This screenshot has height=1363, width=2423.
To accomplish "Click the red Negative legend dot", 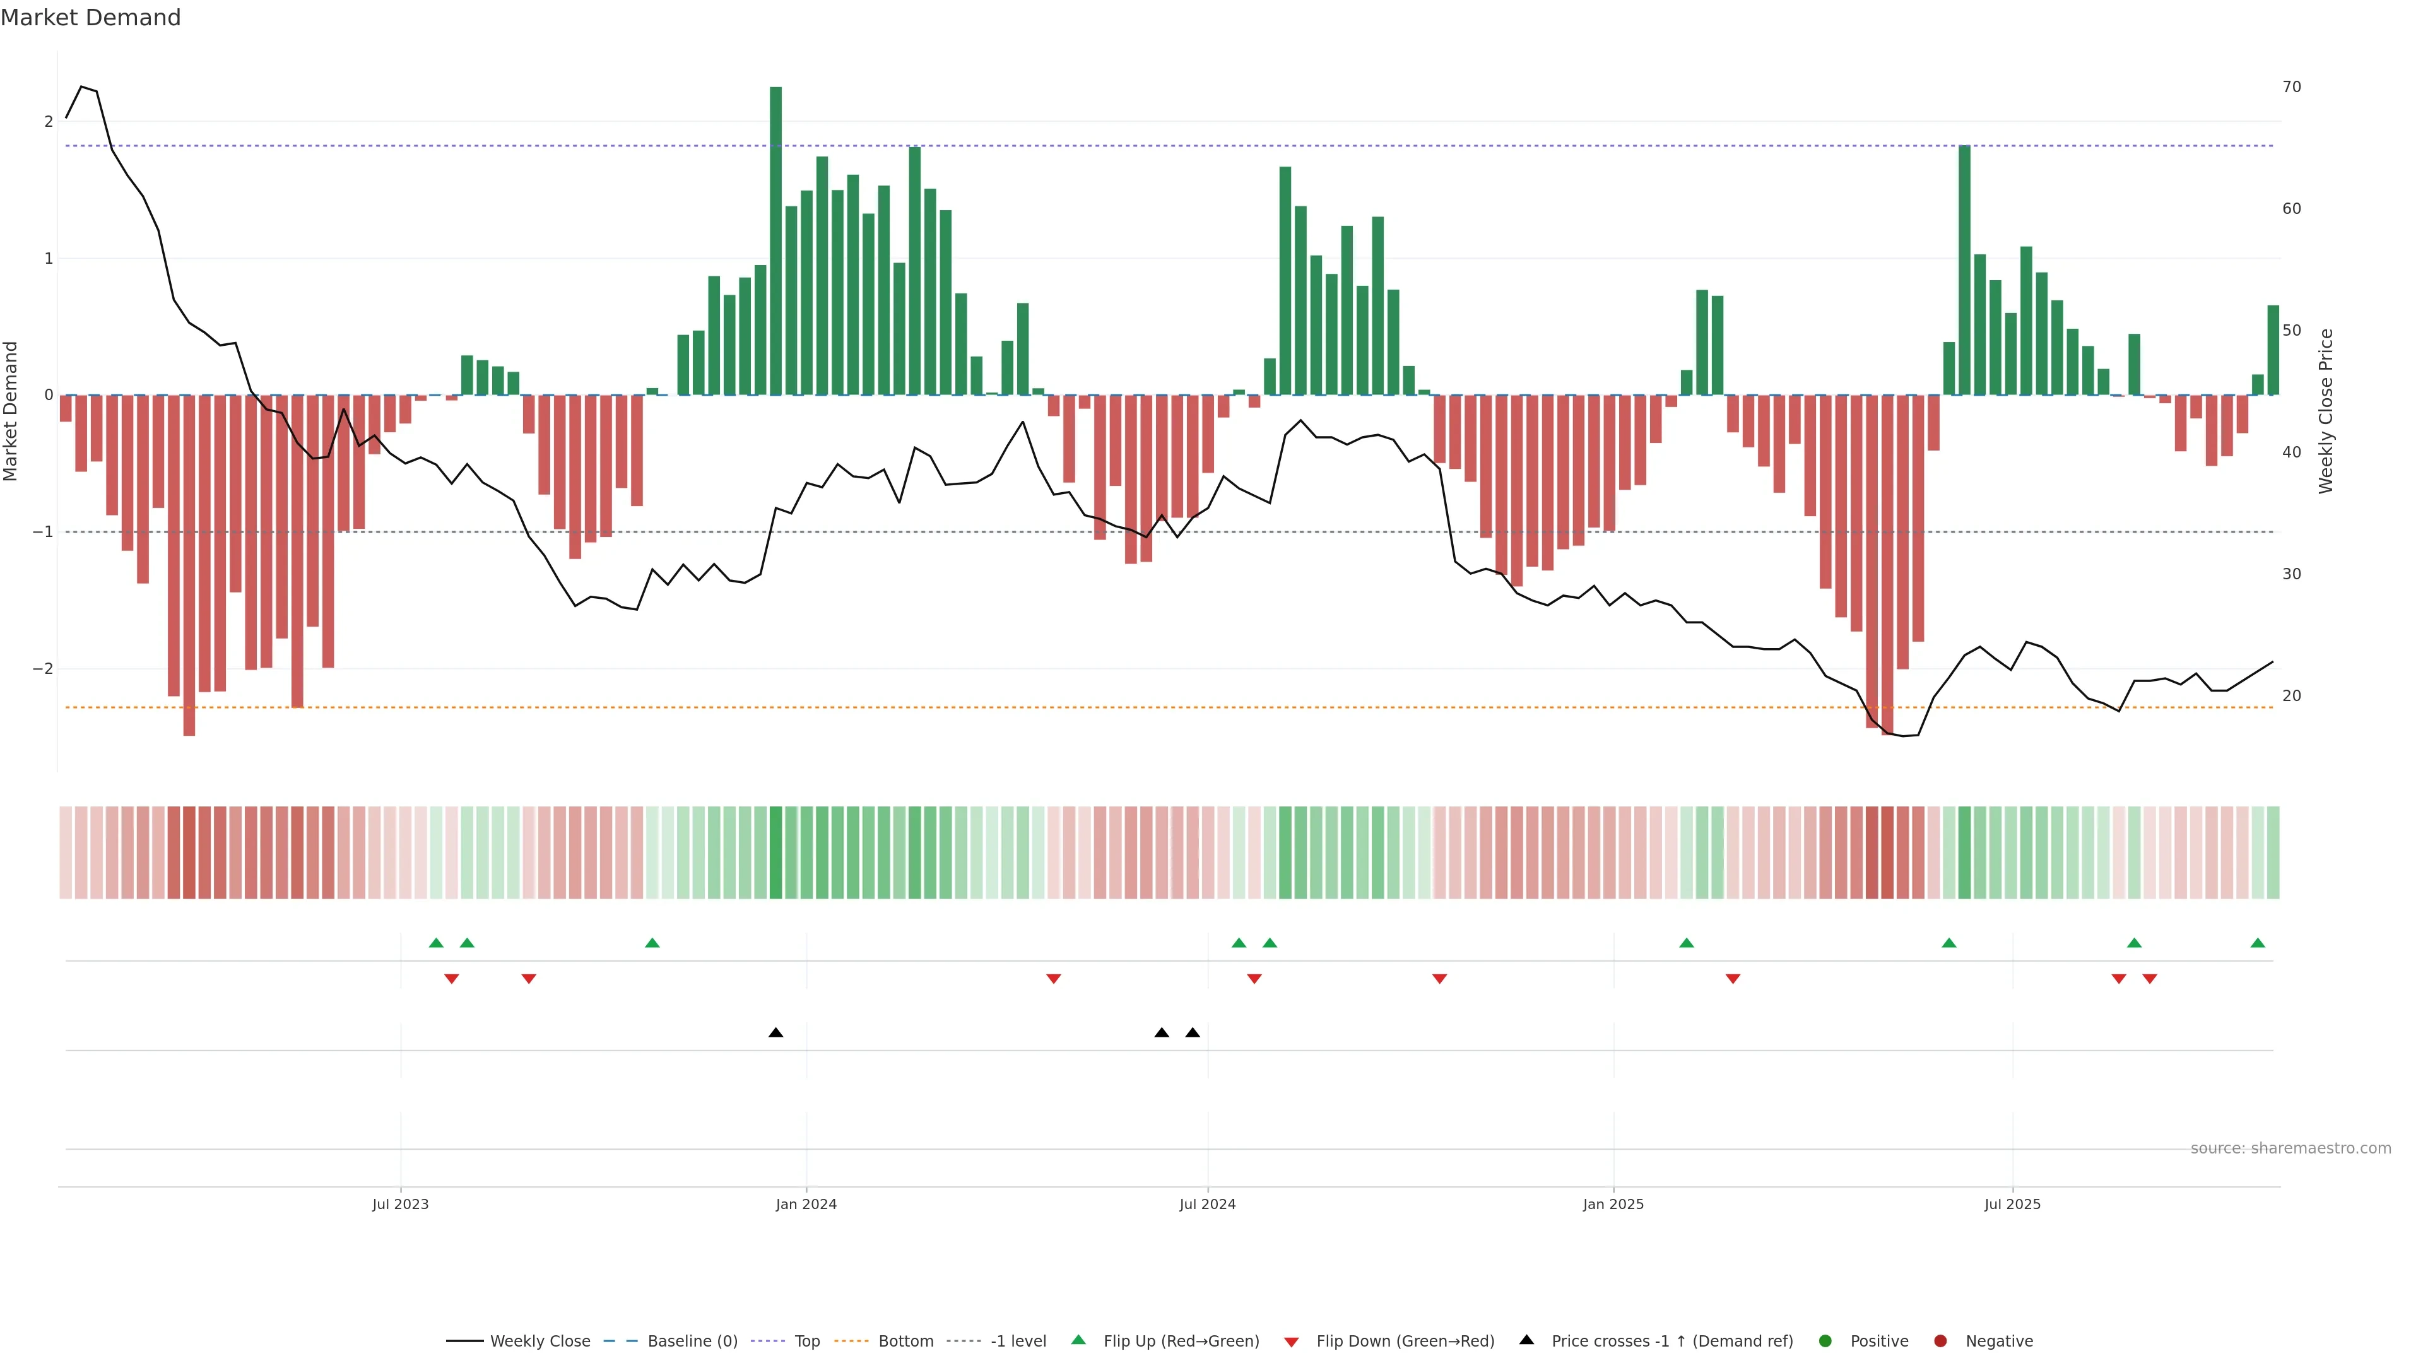I will 1940,1342.
